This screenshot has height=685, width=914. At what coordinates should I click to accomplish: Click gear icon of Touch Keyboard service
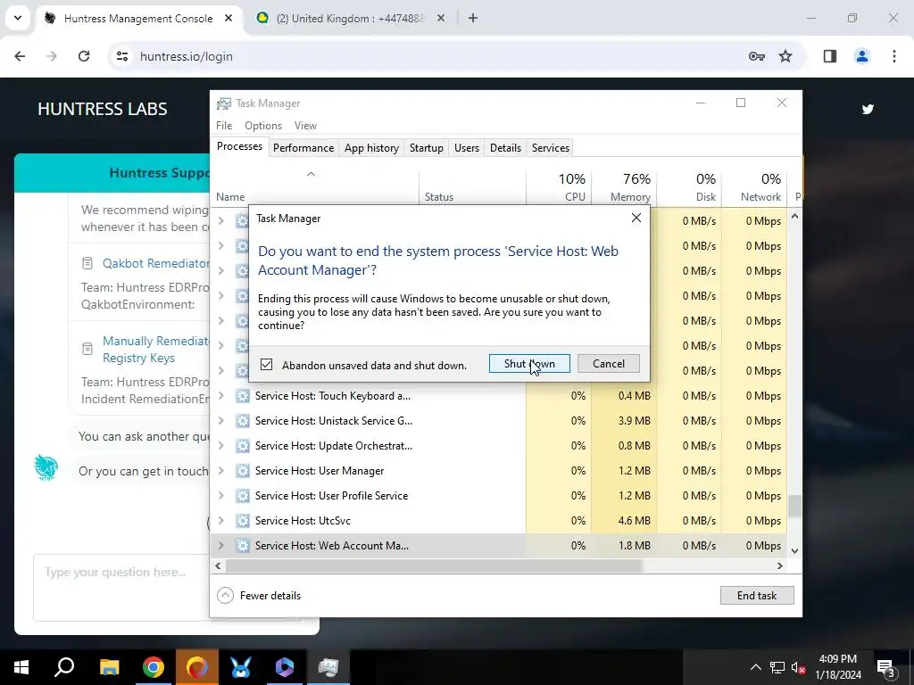(x=243, y=396)
